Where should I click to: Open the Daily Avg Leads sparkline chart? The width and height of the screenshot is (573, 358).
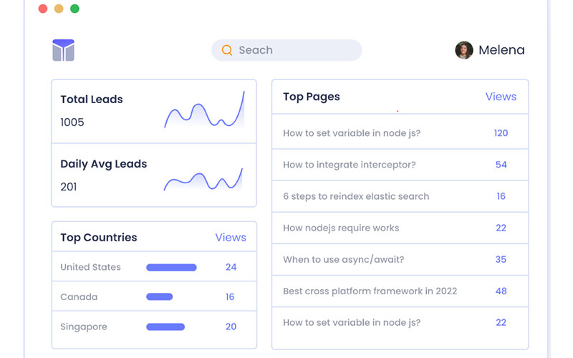[203, 180]
